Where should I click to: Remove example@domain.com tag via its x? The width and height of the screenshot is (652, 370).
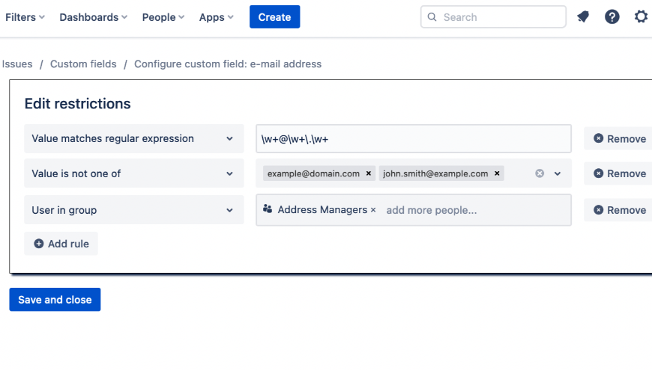(x=369, y=173)
